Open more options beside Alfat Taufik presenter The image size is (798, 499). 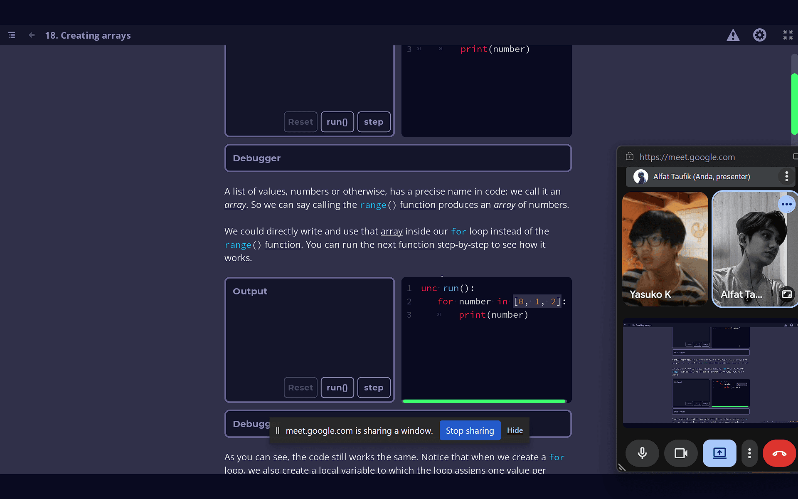786,177
